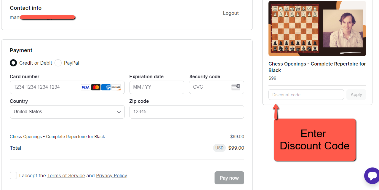Open the Privacy Policy link
This screenshot has height=190, width=379.
click(x=111, y=175)
